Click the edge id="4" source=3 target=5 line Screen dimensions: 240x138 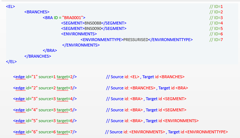click(45, 110)
